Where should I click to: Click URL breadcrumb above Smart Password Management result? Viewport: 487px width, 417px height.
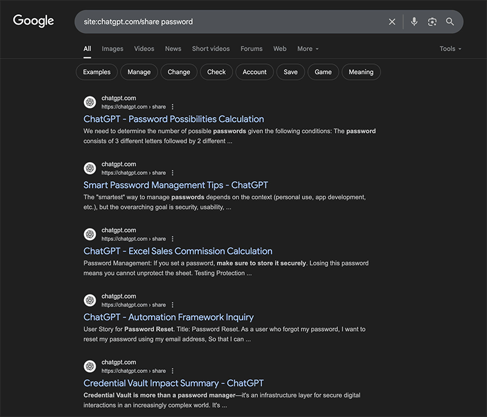pyautogui.click(x=133, y=173)
